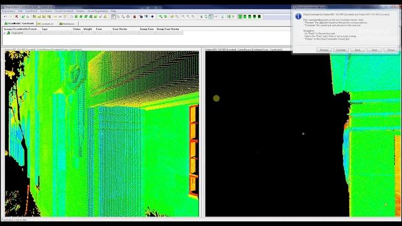This screenshot has height=226, width=402.
Task: Open the Viewers menu
Action: [x=80, y=11]
